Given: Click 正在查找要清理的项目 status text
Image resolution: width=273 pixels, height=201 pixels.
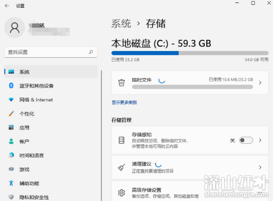Looking at the screenshot, I should 152,171.
